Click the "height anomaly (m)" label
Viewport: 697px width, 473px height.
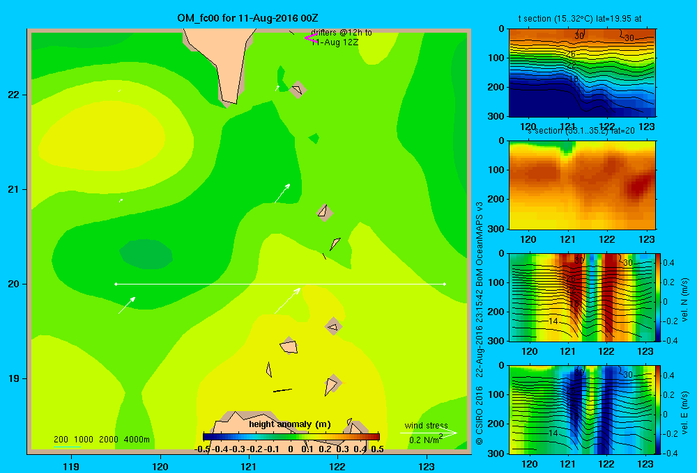click(x=290, y=424)
